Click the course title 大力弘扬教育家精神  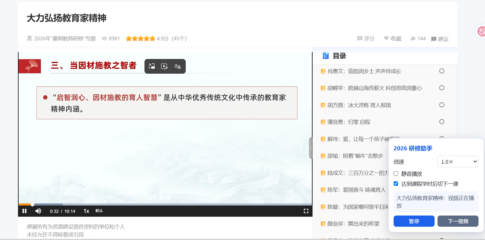[x=66, y=18]
